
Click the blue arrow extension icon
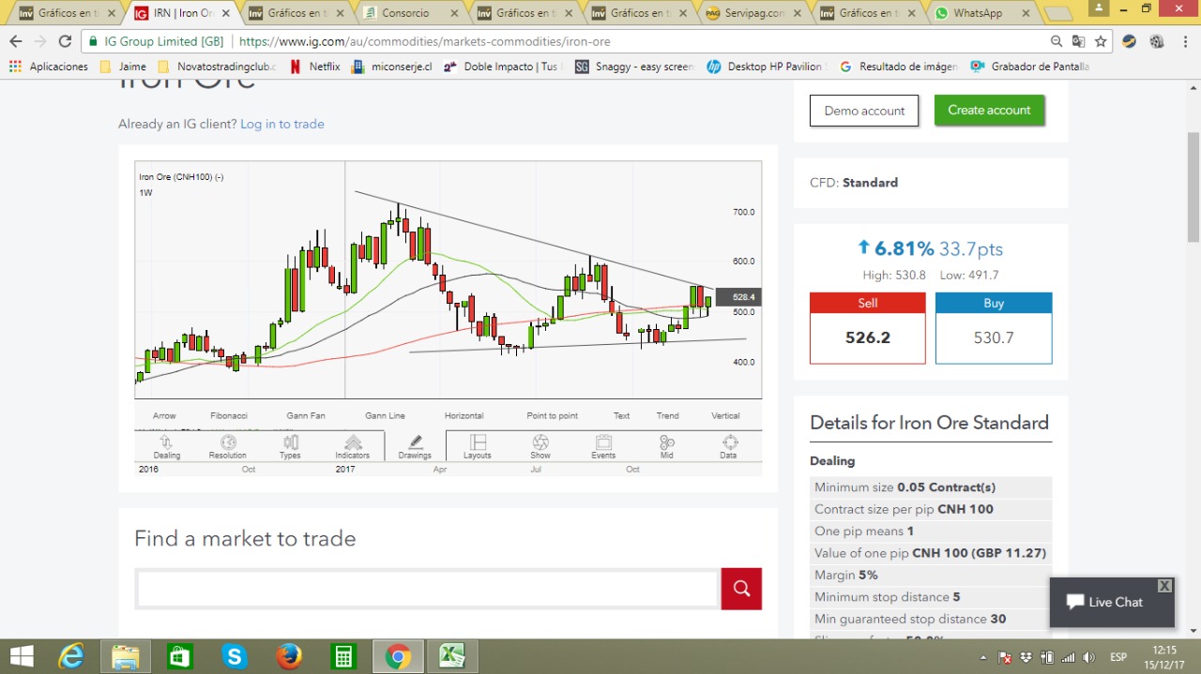point(1130,41)
